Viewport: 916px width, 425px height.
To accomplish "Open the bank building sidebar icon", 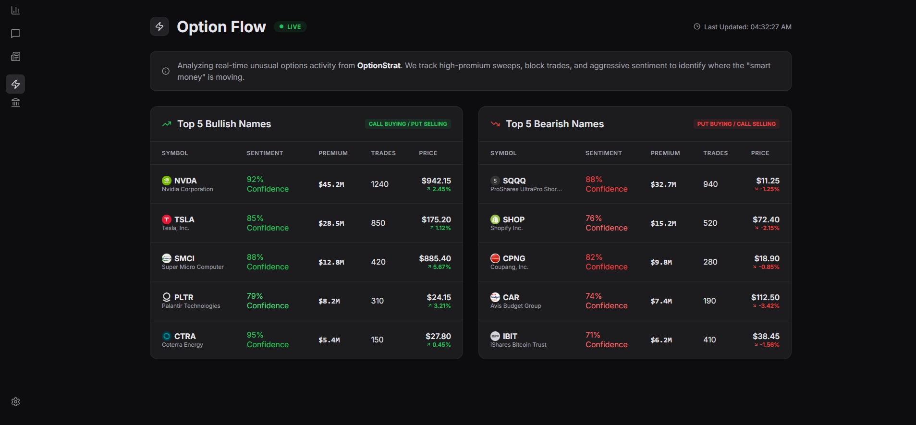I will tap(15, 102).
